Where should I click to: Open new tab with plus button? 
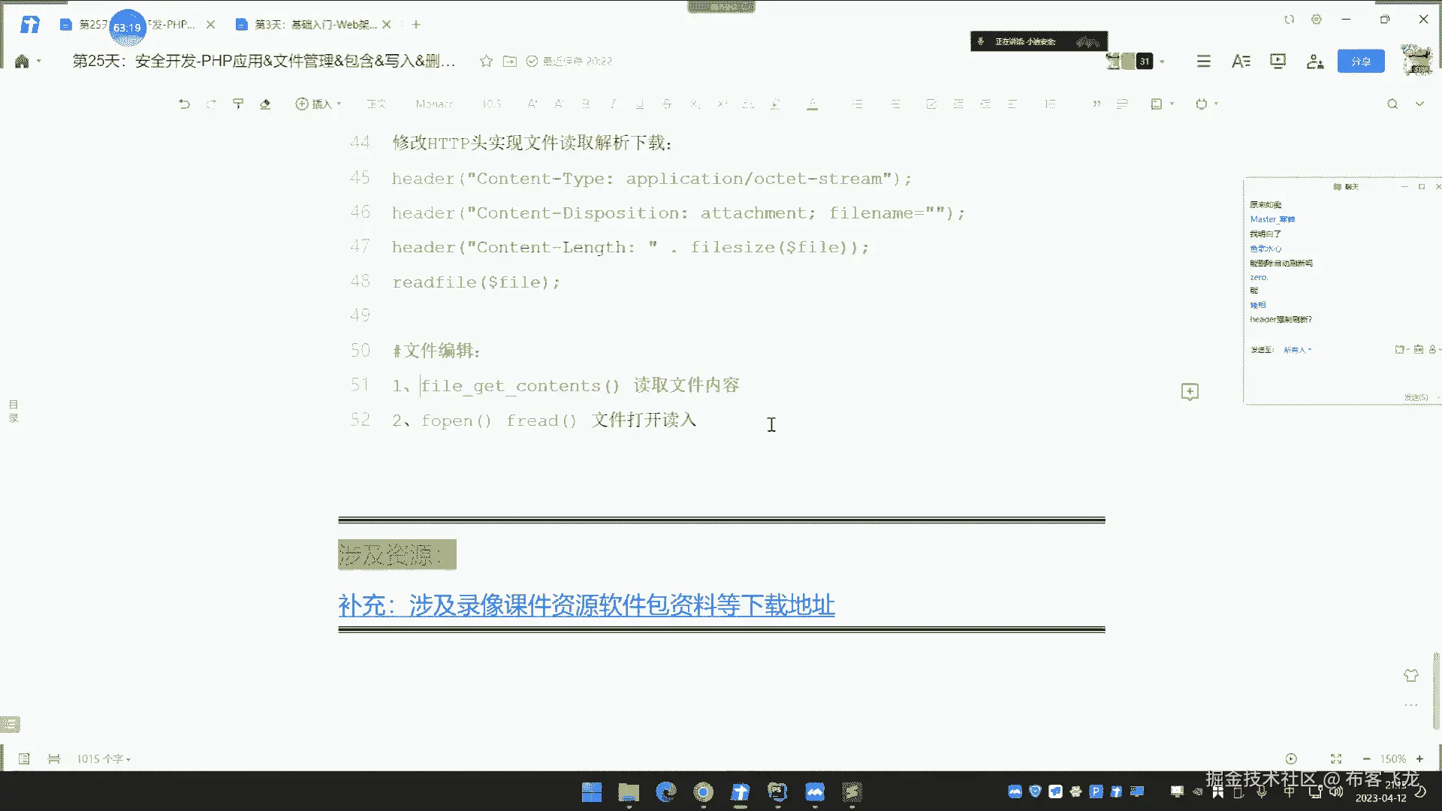click(416, 25)
